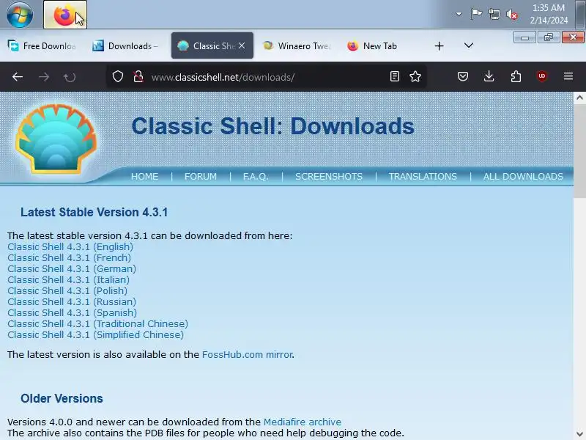The width and height of the screenshot is (586, 440).
Task: Open the Action Center flag icon
Action: point(476,14)
